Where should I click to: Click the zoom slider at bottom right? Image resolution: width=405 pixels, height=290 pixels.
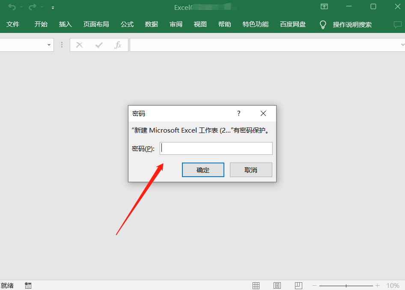click(346, 285)
